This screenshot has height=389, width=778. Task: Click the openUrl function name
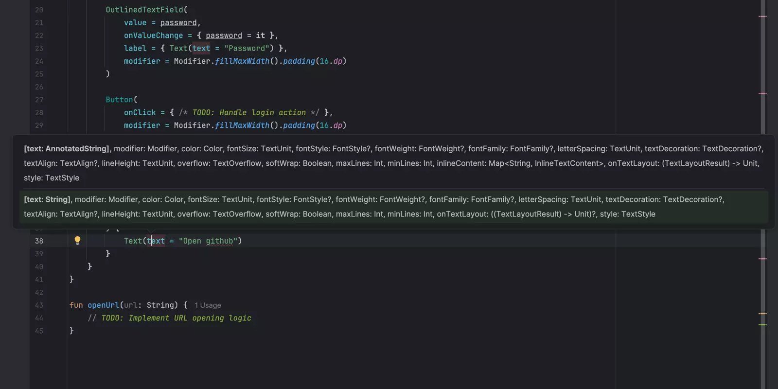103,305
